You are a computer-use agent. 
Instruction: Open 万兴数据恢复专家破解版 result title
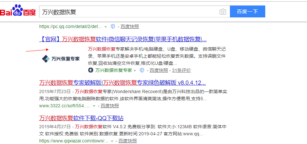[x=122, y=83]
